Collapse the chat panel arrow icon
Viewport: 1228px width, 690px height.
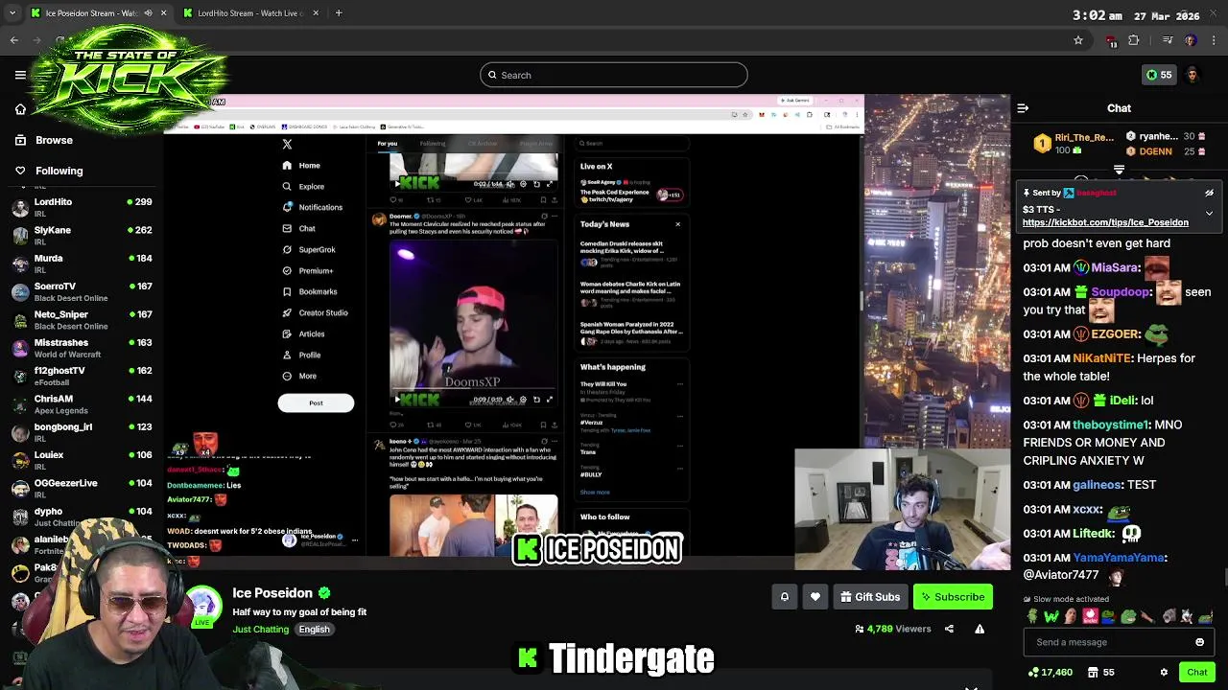pos(1023,108)
